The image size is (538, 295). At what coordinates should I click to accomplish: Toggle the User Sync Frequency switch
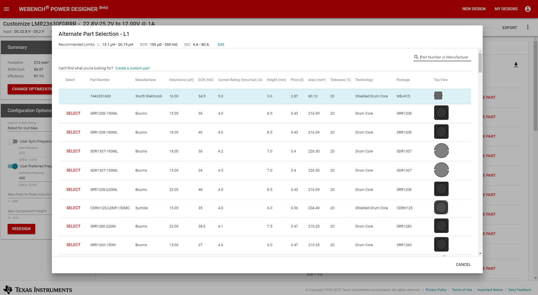point(13,141)
